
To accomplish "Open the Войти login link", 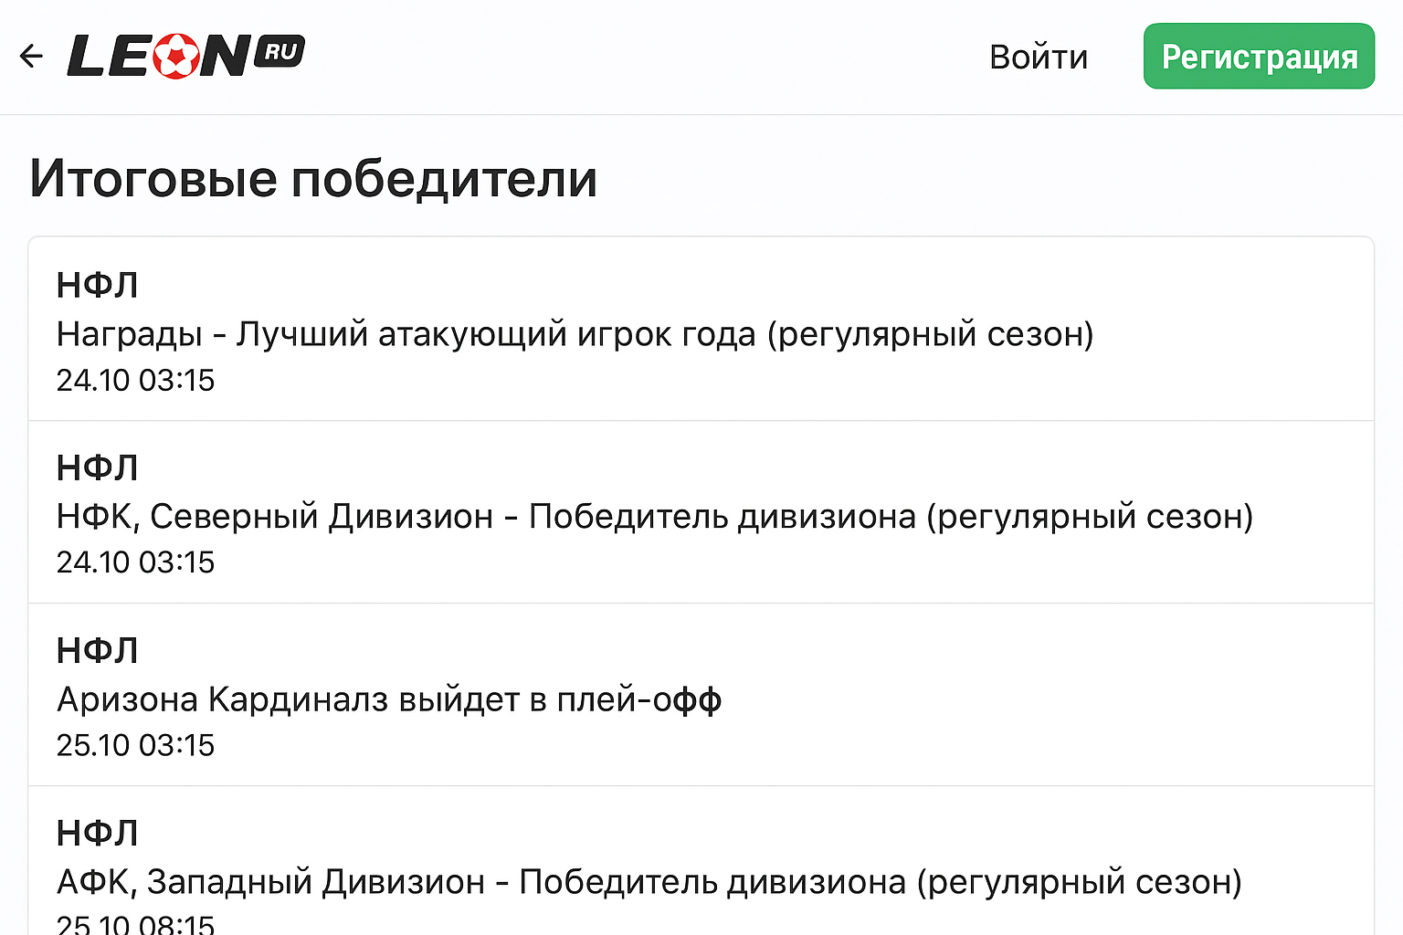I will coord(1039,58).
